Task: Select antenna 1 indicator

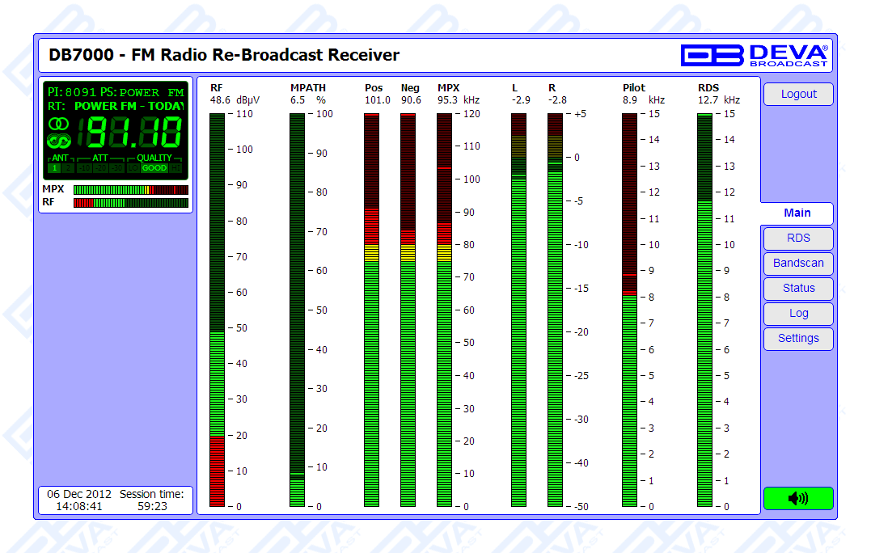Action: 54,168
